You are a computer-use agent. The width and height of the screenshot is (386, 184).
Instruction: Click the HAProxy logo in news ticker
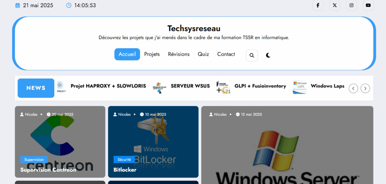pyautogui.click(x=61, y=87)
